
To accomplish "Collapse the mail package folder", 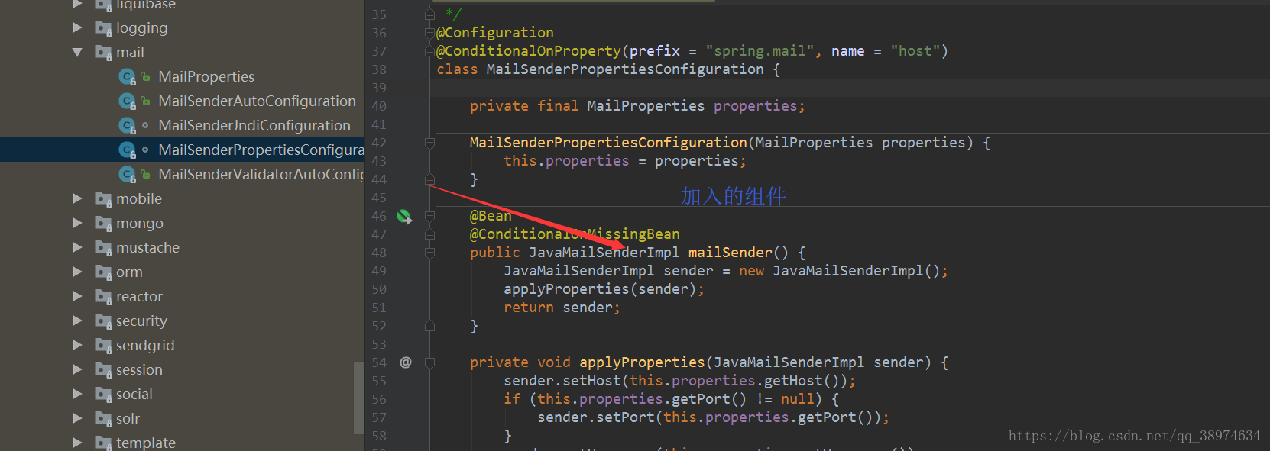I will point(77,52).
